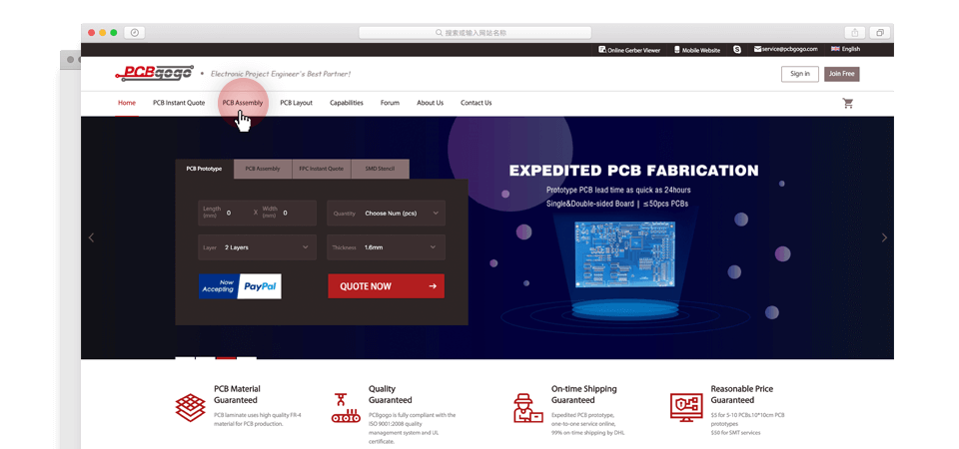Open the Layer dropdown showing 2 Layers
The width and height of the screenshot is (959, 449).
[258, 246]
